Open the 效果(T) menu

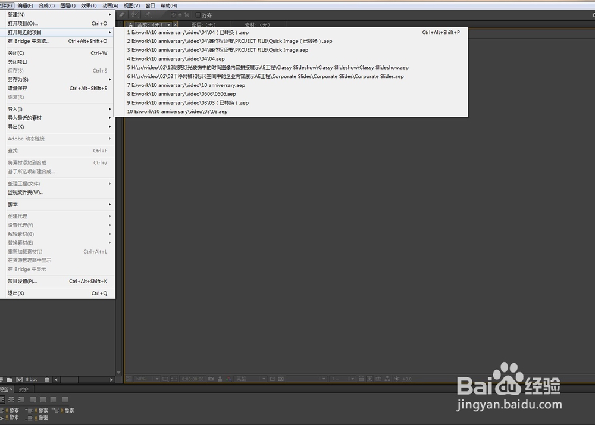(89, 5)
